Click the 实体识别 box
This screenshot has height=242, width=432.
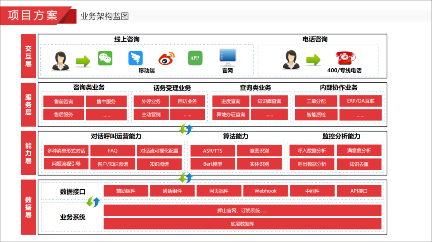(259, 164)
